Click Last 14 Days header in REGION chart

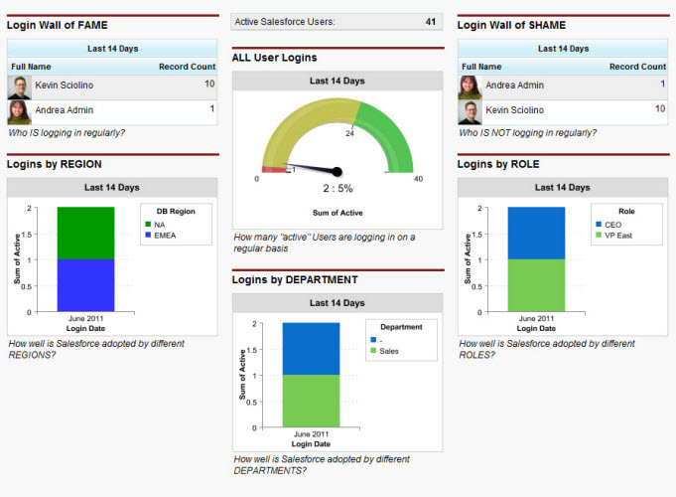point(111,188)
